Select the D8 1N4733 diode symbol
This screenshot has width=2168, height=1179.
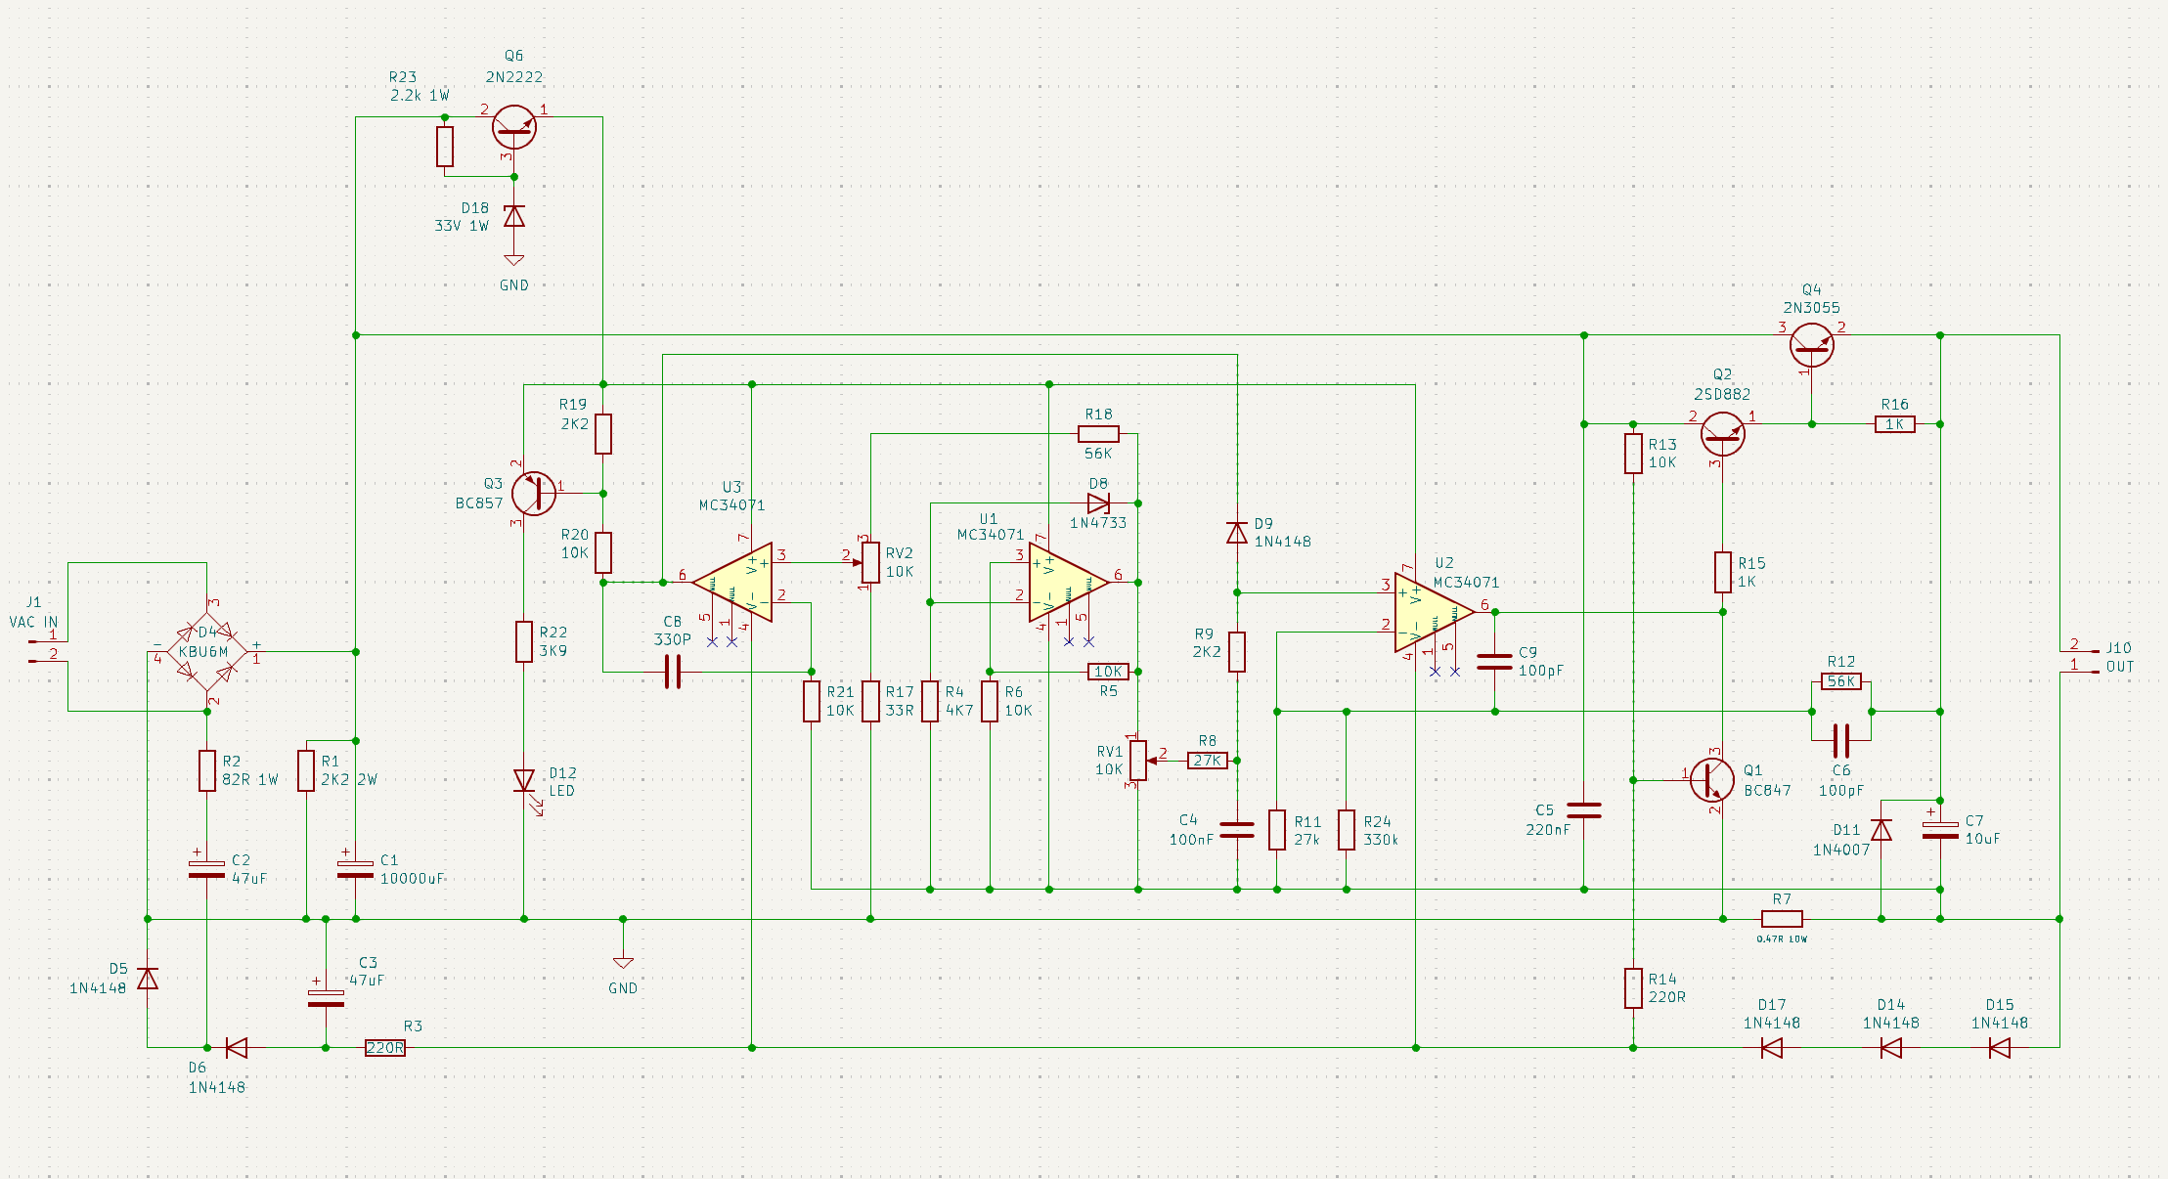click(1098, 503)
